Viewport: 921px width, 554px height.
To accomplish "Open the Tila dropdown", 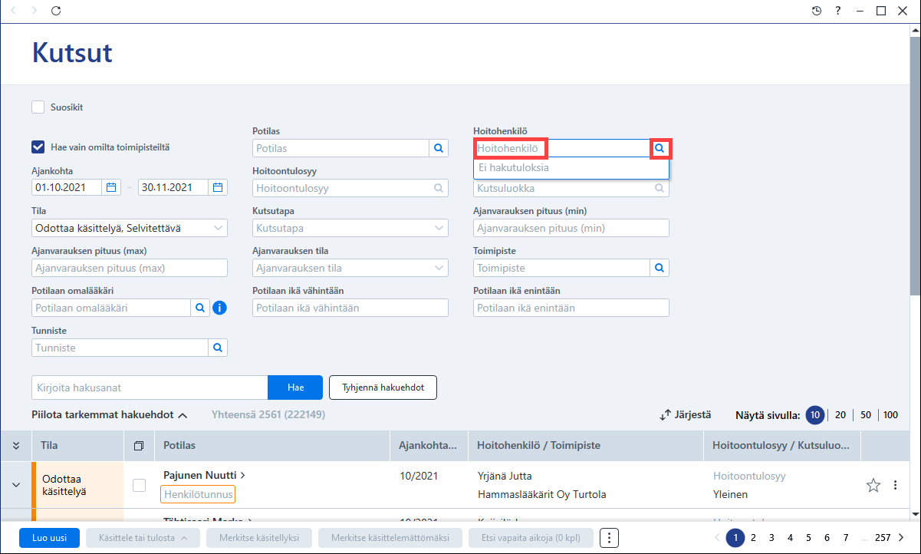I will click(x=130, y=228).
